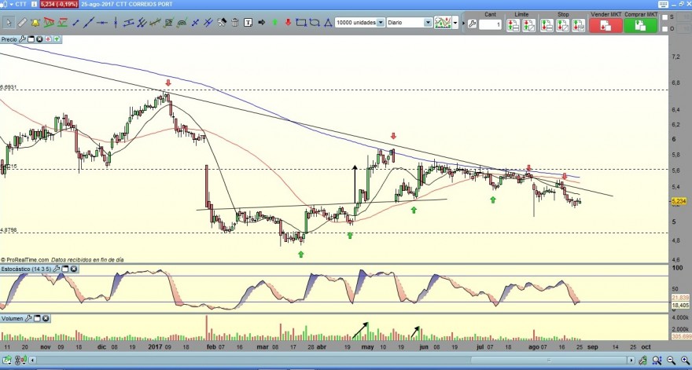The width and height of the screenshot is (692, 370).
Task: Maximize the Volumen panel window icon
Action: [37, 318]
